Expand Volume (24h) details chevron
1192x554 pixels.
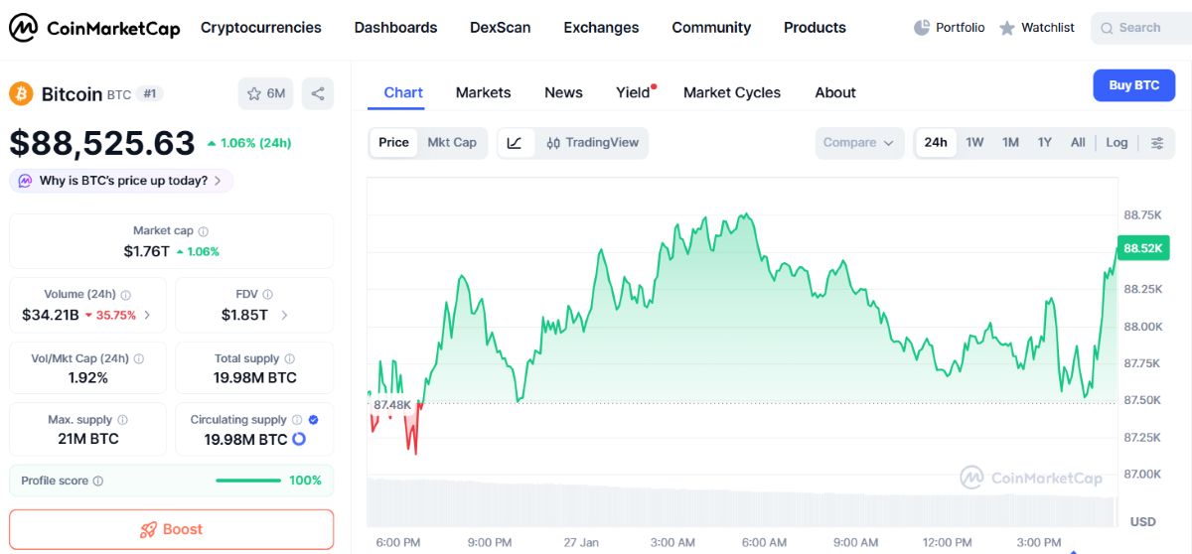click(148, 315)
